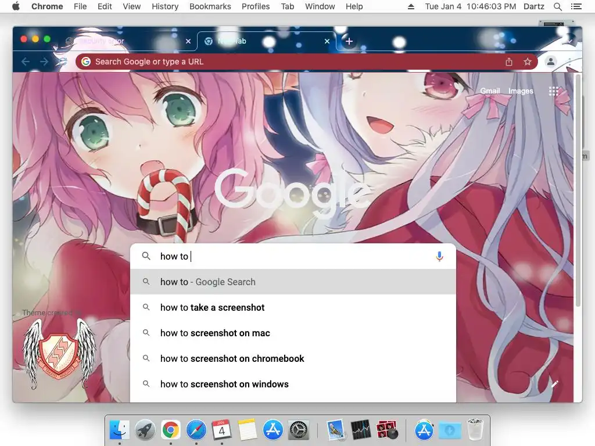The image size is (595, 446).
Task: Open the Profiles menu
Action: (x=256, y=6)
